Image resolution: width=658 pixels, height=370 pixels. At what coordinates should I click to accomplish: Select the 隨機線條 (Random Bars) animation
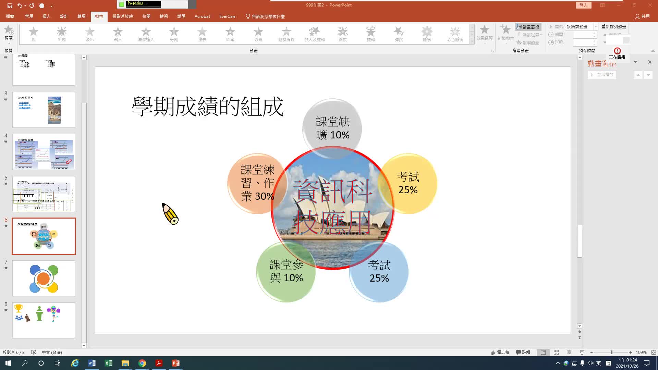tap(287, 34)
